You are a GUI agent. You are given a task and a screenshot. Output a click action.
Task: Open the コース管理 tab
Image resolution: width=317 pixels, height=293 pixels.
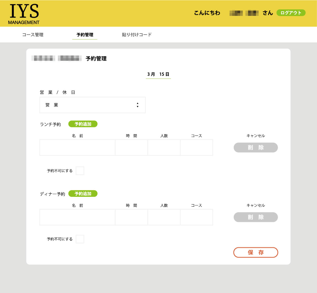click(33, 35)
